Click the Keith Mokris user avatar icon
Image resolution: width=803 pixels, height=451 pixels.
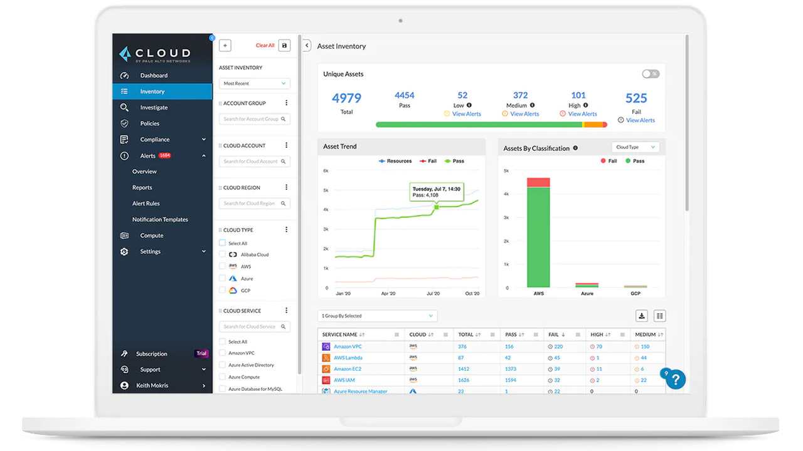coord(124,385)
